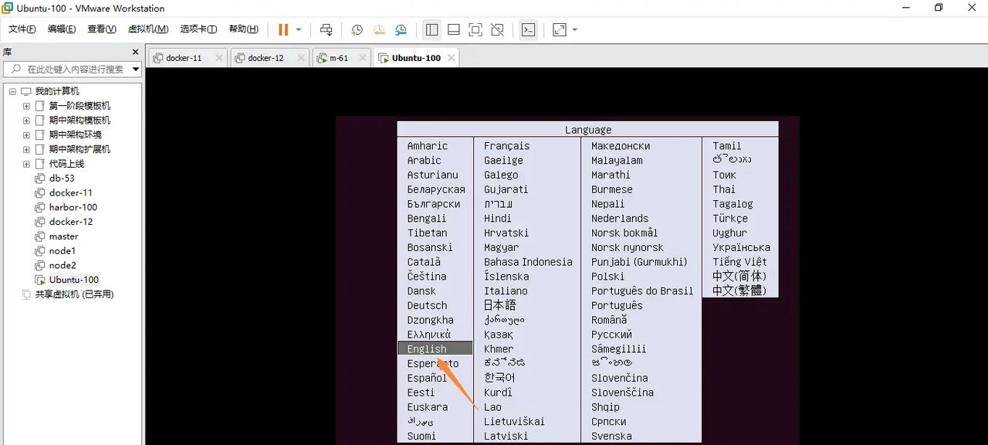Open the display stretch dropdown arrow
This screenshot has height=445, width=988.
575,29
